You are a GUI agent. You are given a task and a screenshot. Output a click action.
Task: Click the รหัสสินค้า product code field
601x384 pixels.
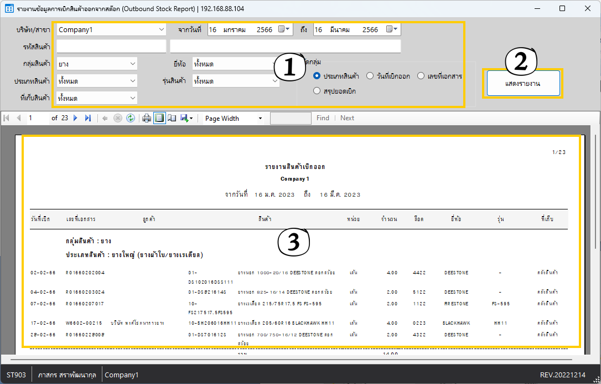(x=111, y=46)
